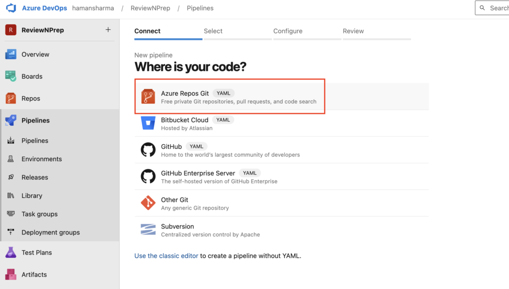Open the Use the classic editor link

pos(166,256)
